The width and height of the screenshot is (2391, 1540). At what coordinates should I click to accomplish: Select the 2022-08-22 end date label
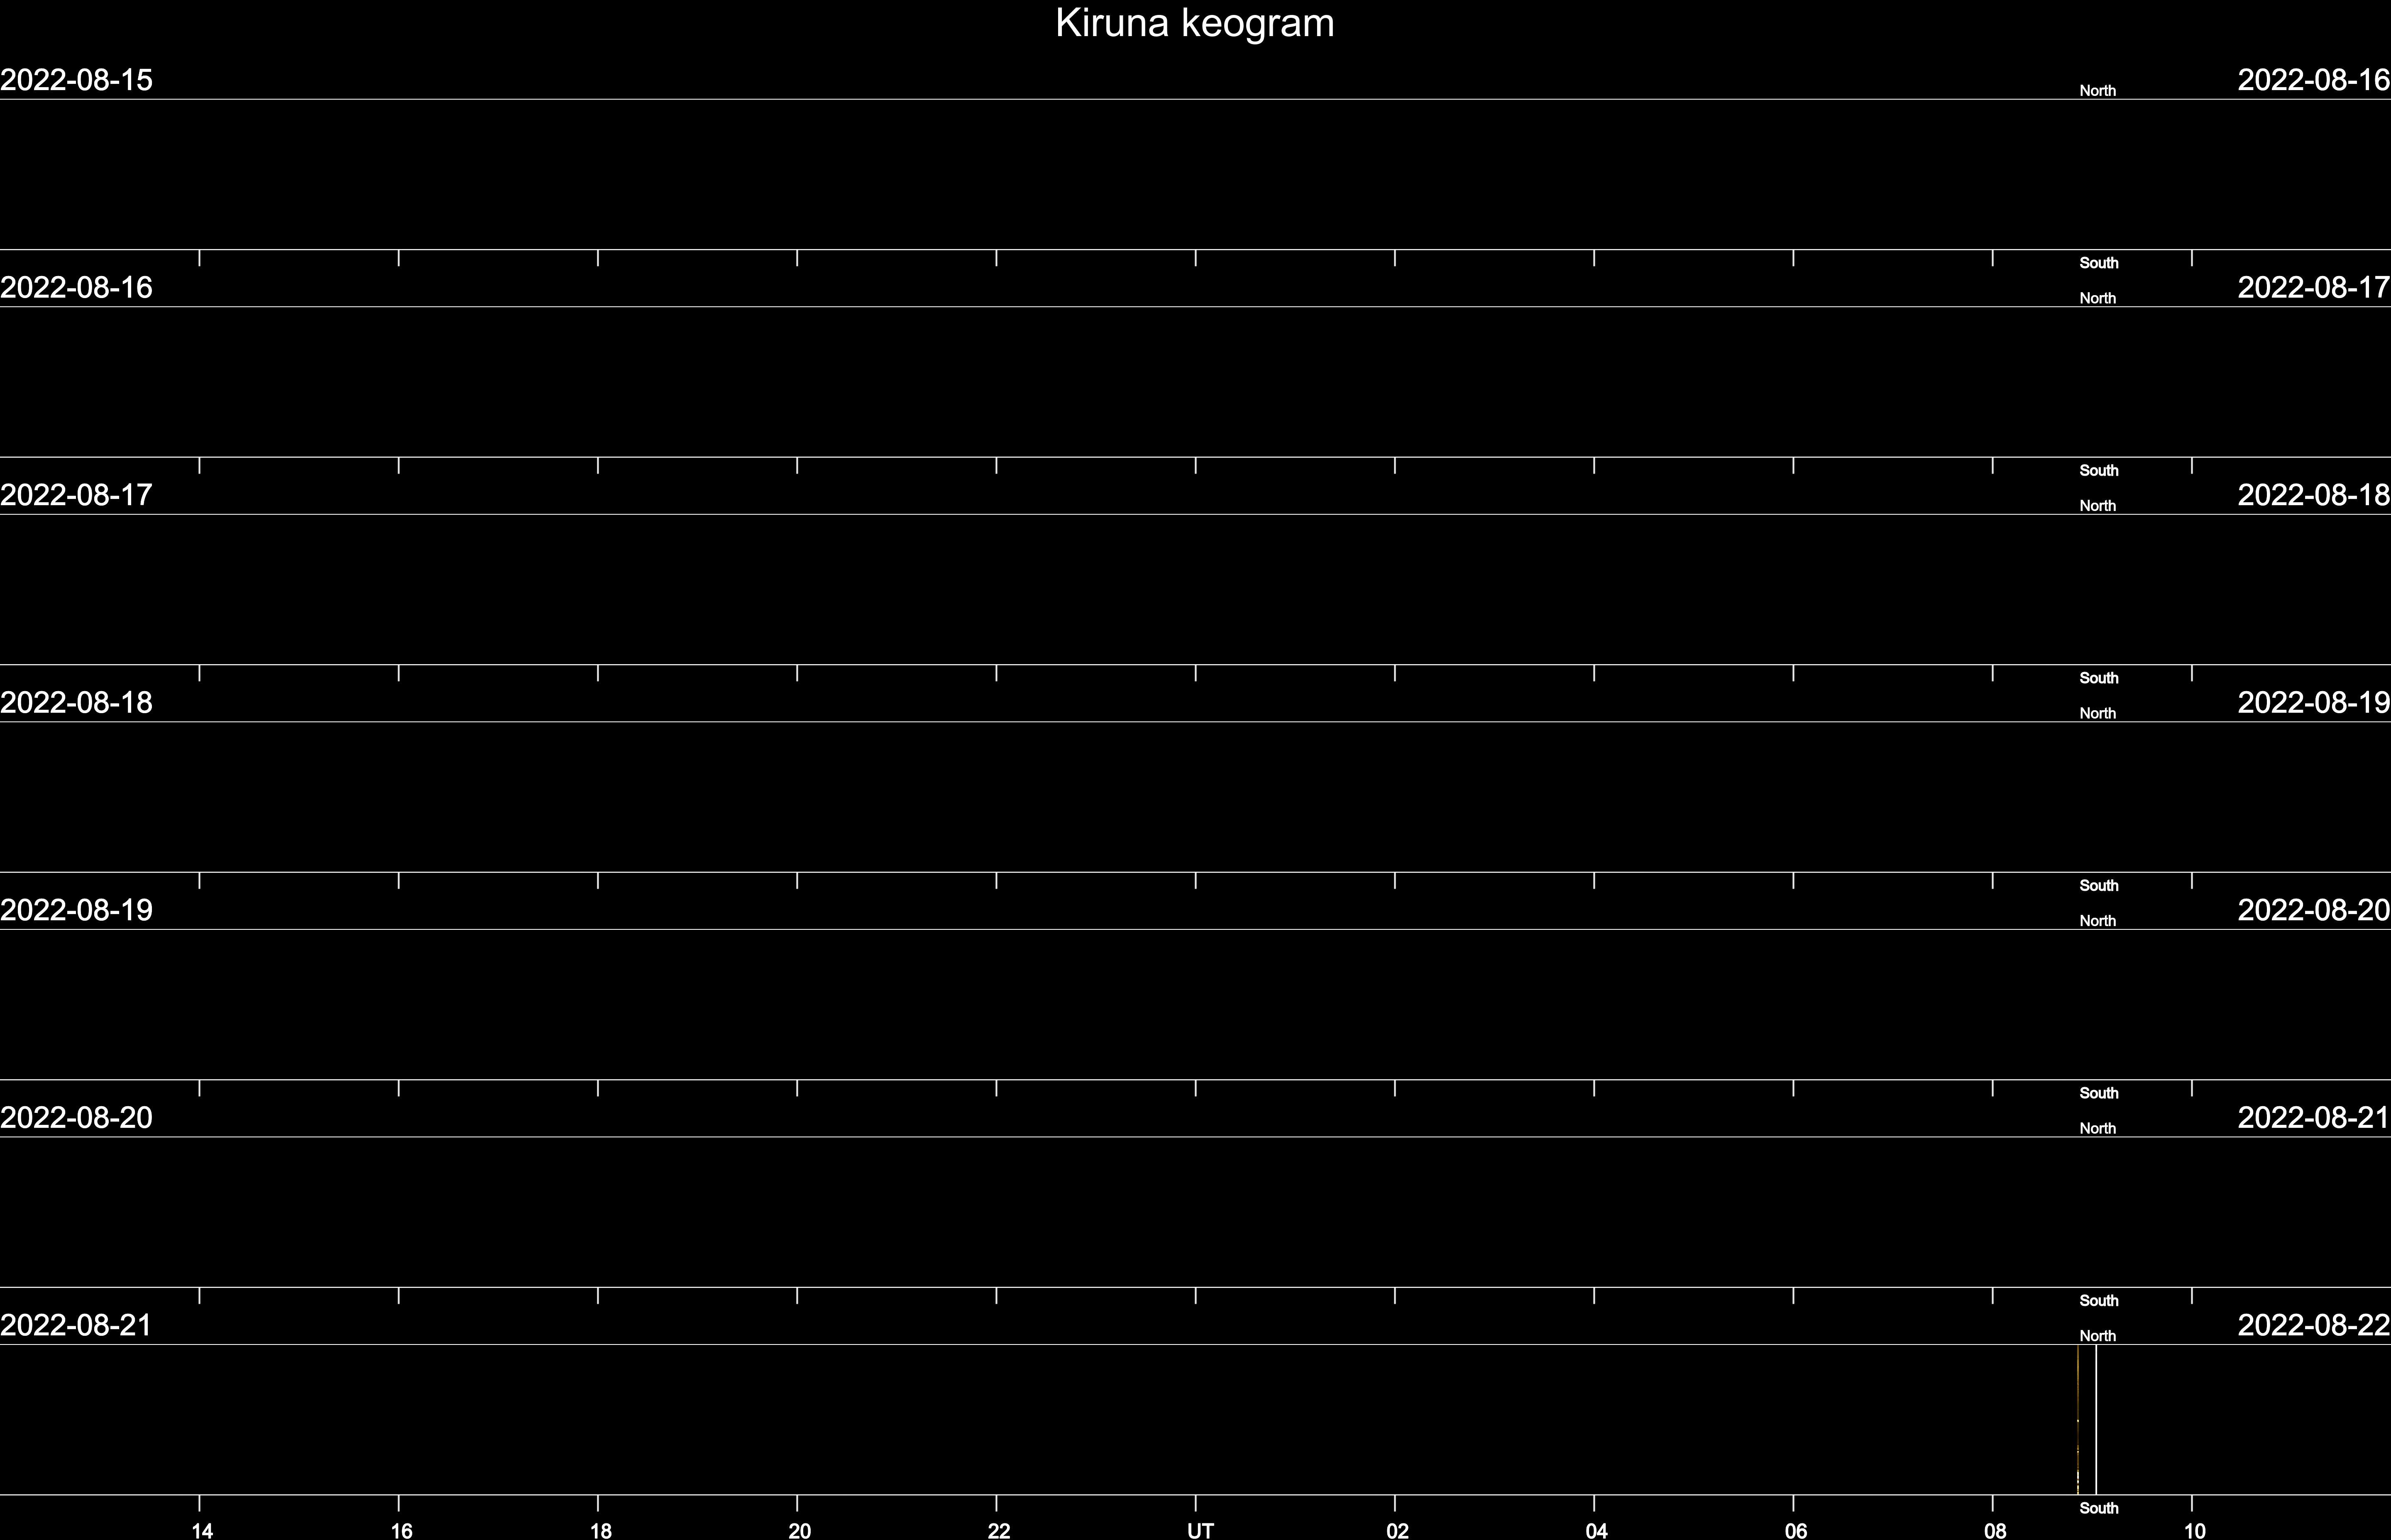[2314, 1325]
